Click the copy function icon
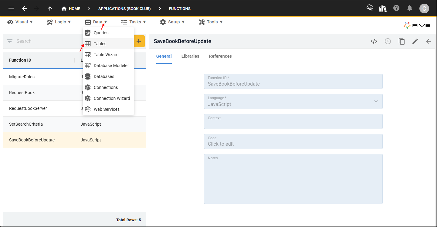The image size is (437, 227). [x=401, y=41]
